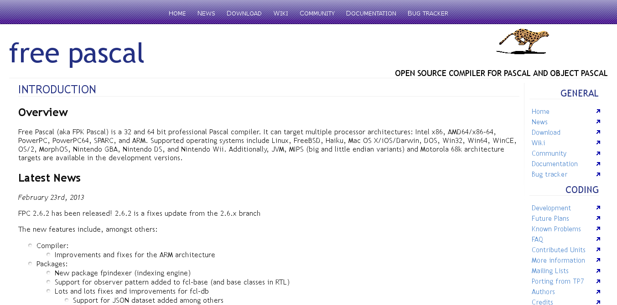Click the arrow icon beside sidebar Documentation

(x=598, y=164)
